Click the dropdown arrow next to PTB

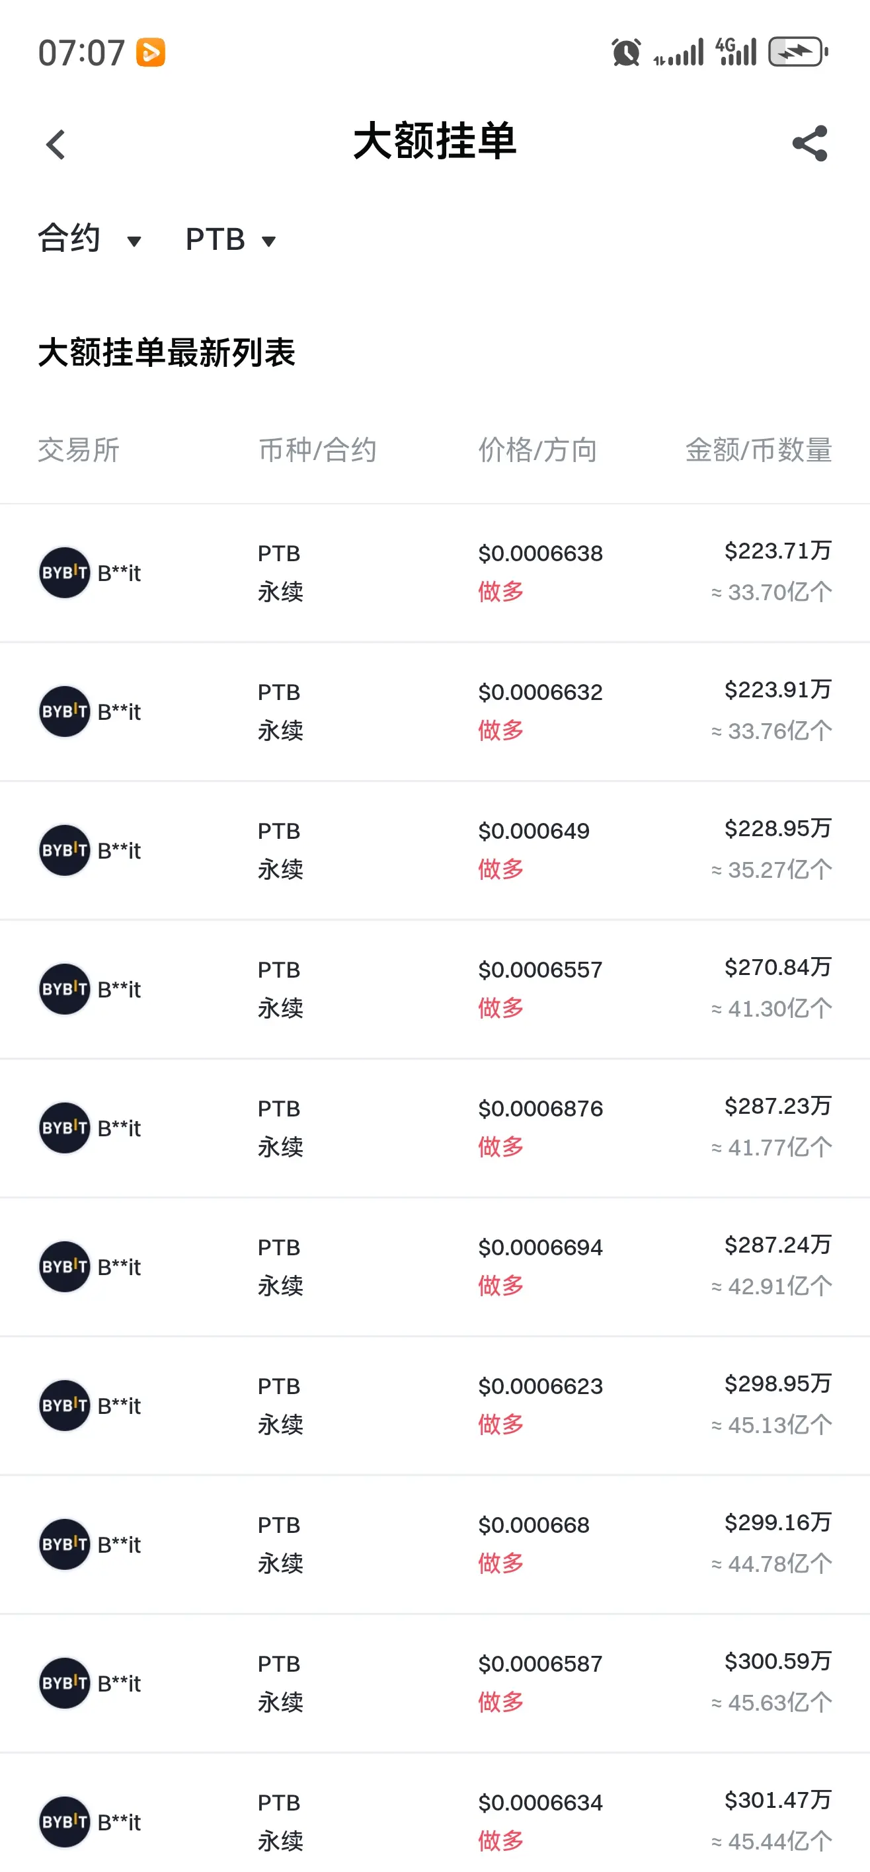(x=269, y=241)
